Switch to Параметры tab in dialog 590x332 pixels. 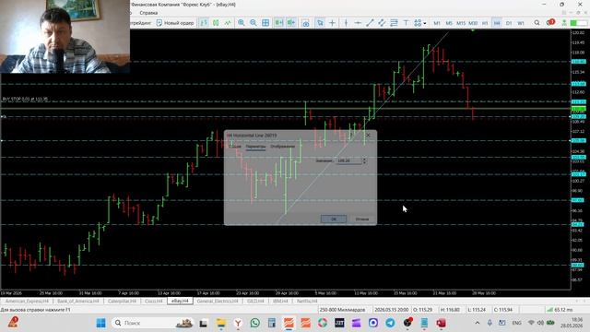[256, 147]
